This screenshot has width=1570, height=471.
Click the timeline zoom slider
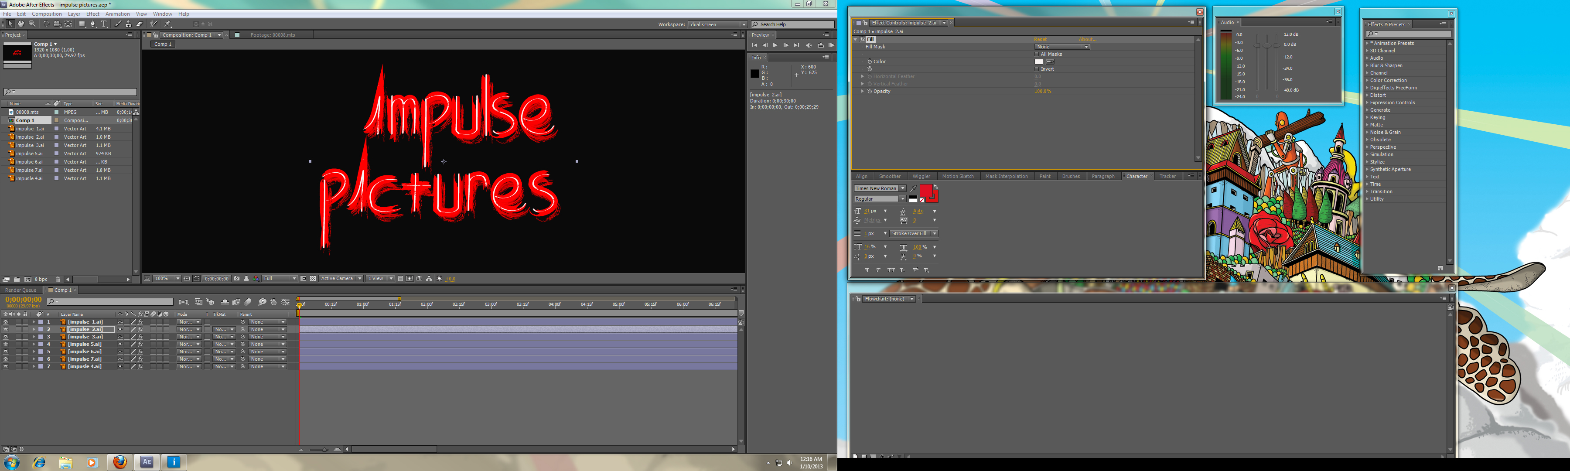(318, 450)
